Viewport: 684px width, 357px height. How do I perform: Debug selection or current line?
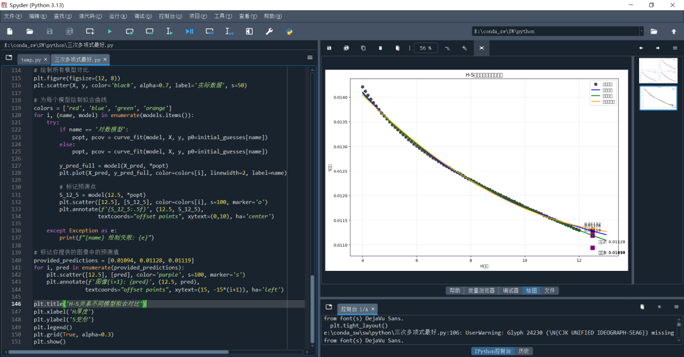point(229,32)
